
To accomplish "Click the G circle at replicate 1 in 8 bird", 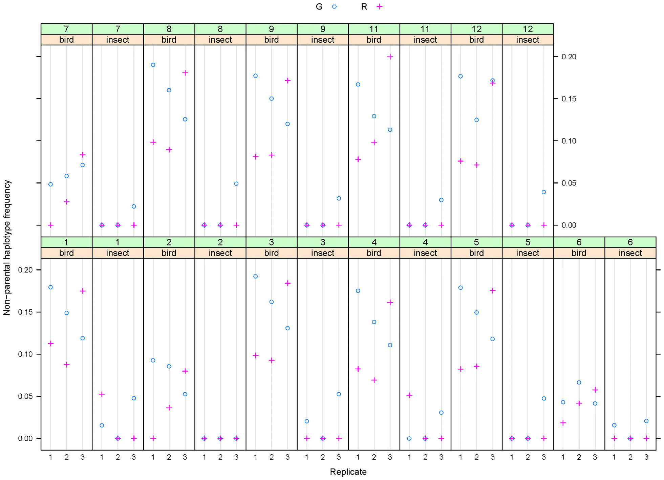I will [x=153, y=65].
